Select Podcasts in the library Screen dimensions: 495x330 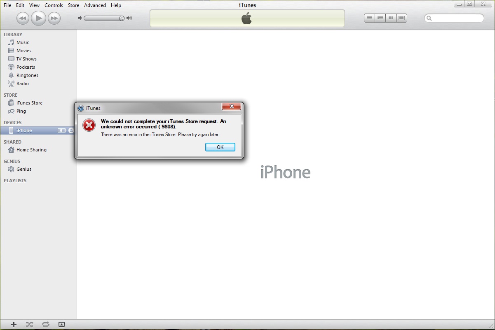(x=26, y=67)
